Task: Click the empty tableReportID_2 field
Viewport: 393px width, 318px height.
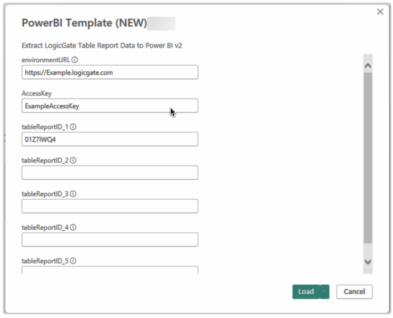Action: click(110, 173)
